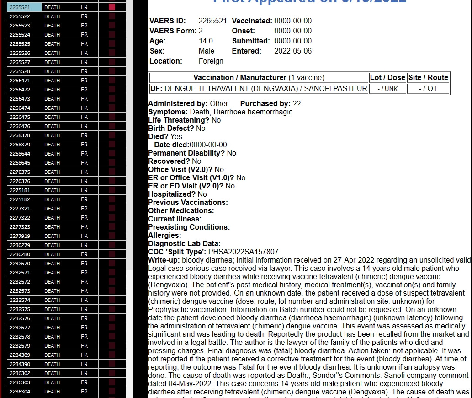Screen dimensions: 472x398
Task: Click the severity square for case 2270375
Action: (112, 172)
